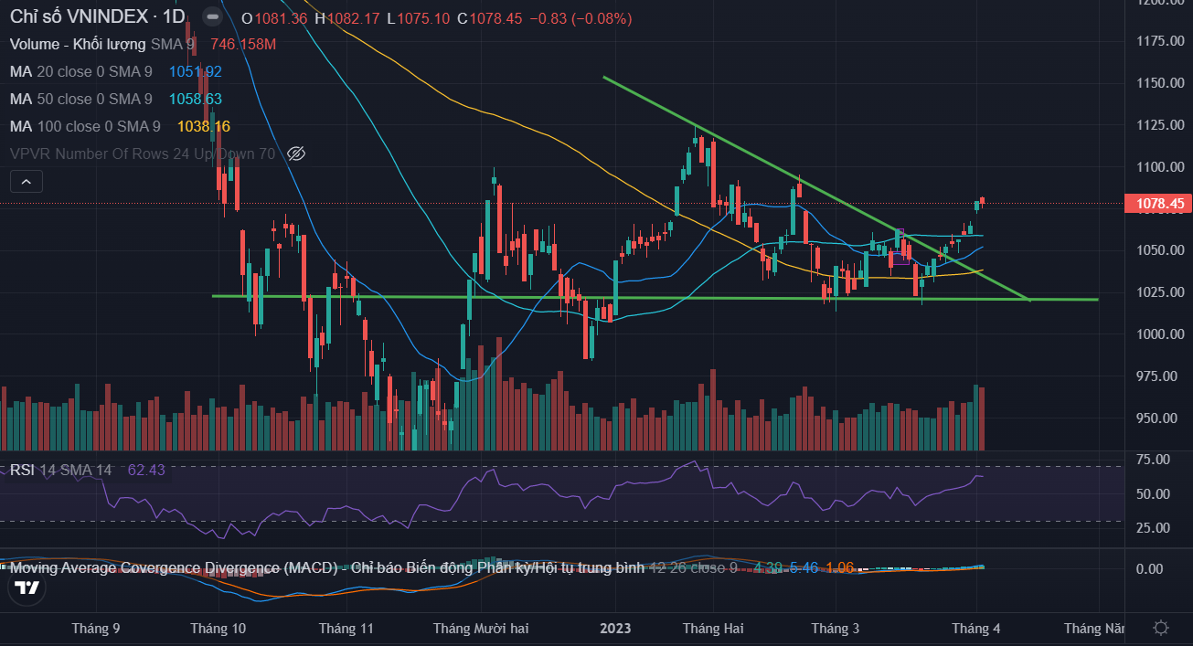Collapse the indicator legend with the chevron button
The image size is (1193, 646).
tap(27, 183)
